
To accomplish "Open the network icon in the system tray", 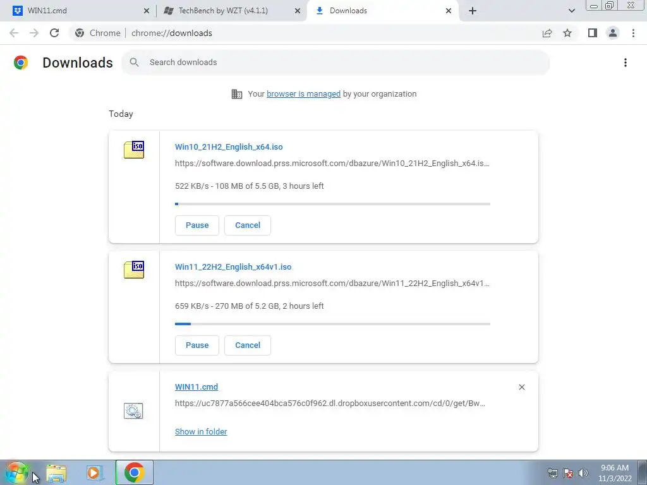I will point(552,473).
